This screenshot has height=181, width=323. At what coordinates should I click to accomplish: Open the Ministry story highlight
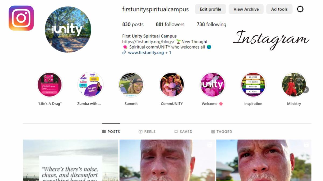tap(294, 85)
